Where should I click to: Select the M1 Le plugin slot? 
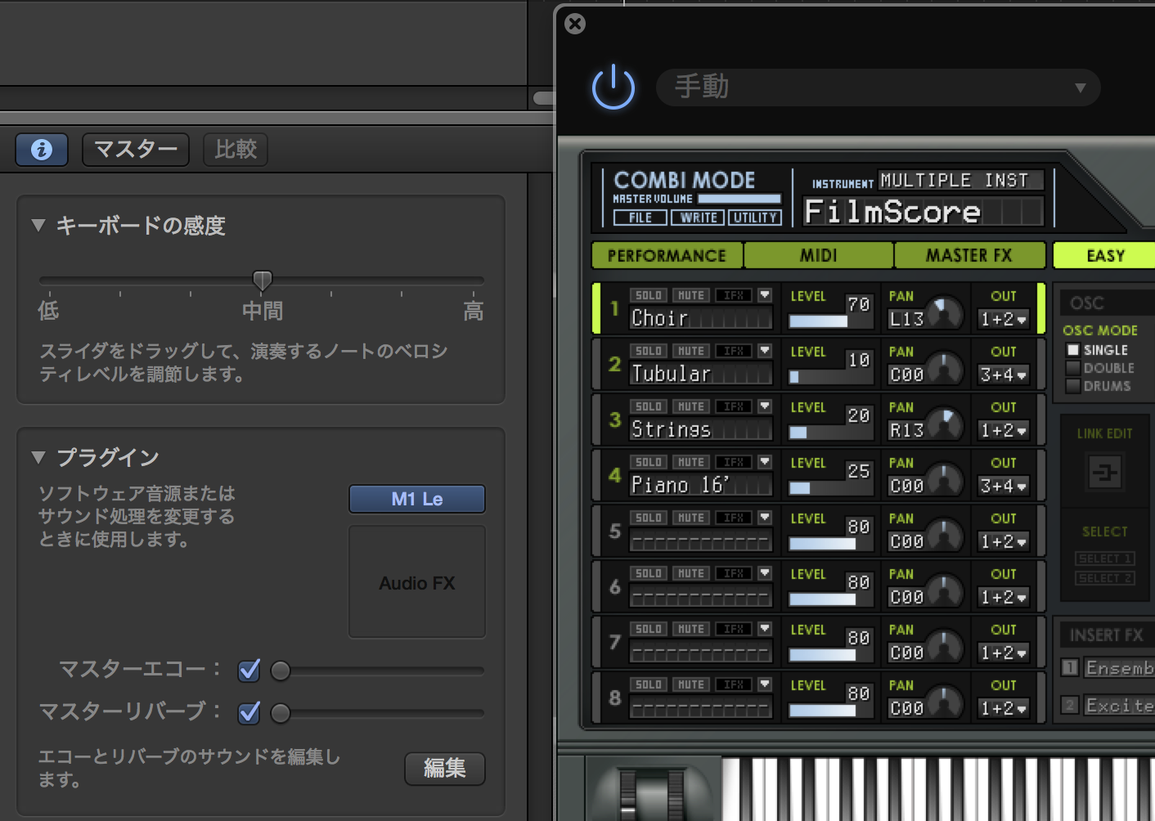click(x=416, y=499)
